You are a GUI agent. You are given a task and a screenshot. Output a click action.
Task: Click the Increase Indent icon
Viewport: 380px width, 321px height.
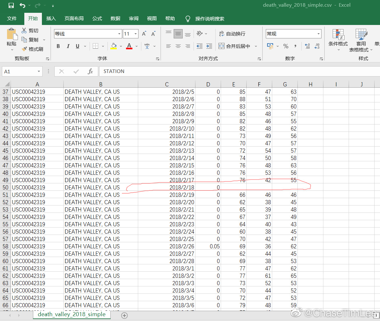(209, 46)
